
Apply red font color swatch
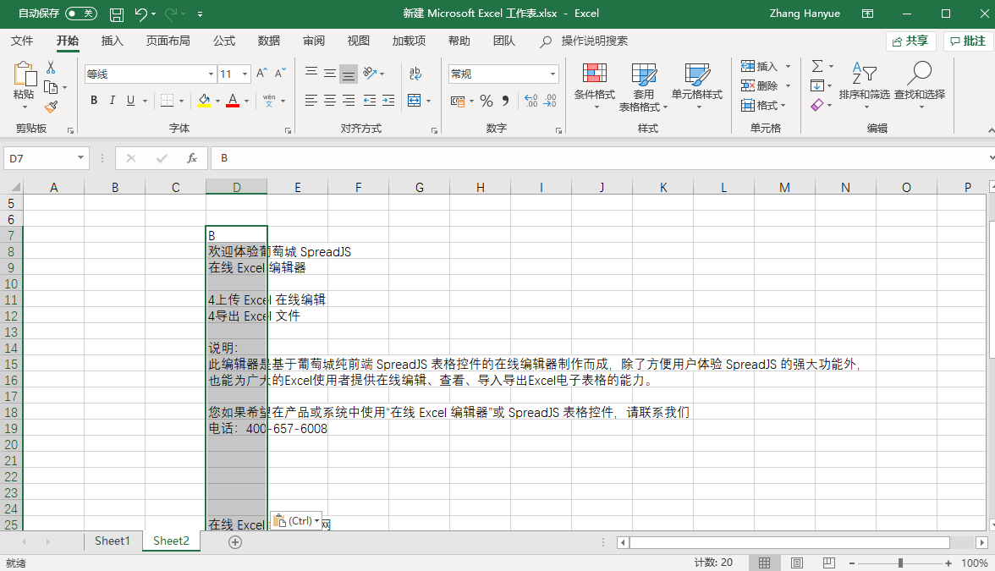coord(233,100)
